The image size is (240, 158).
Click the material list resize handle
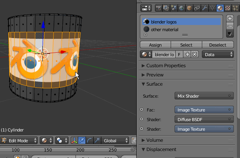click(x=185, y=35)
